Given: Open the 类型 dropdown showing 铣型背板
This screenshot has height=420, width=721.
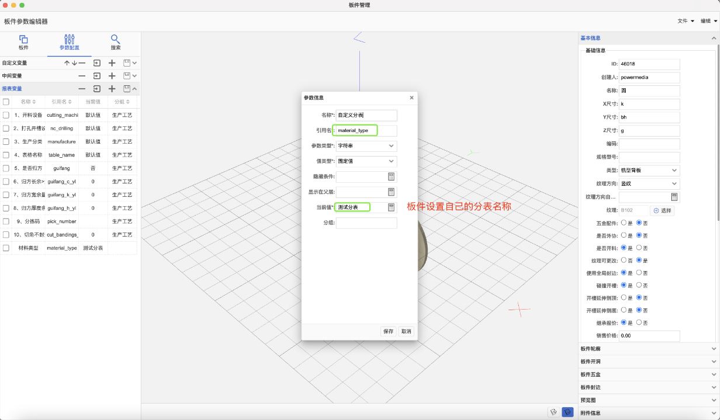Looking at the screenshot, I should (649, 171).
